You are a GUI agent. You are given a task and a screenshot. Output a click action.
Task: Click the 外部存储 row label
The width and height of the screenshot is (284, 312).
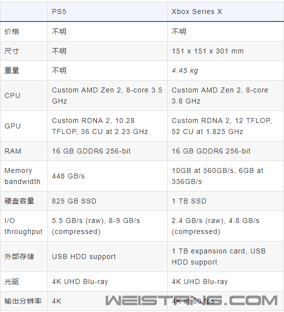point(19,256)
